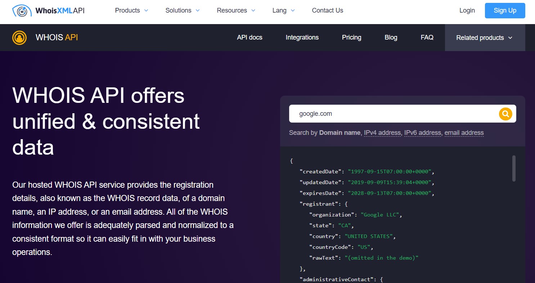This screenshot has height=283, width=535.
Task: Click the "administrativeContact" key
Action: tap(337, 279)
